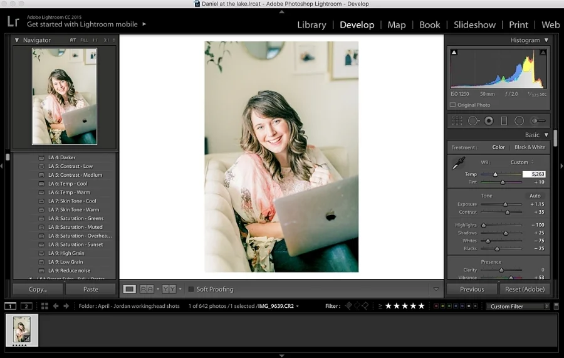The height and width of the screenshot is (358, 564).
Task: Open the main window display button 1
Action: (10, 306)
